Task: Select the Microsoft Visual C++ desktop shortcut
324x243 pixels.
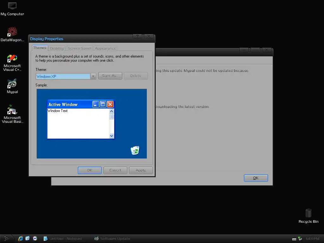Action: 12,63
